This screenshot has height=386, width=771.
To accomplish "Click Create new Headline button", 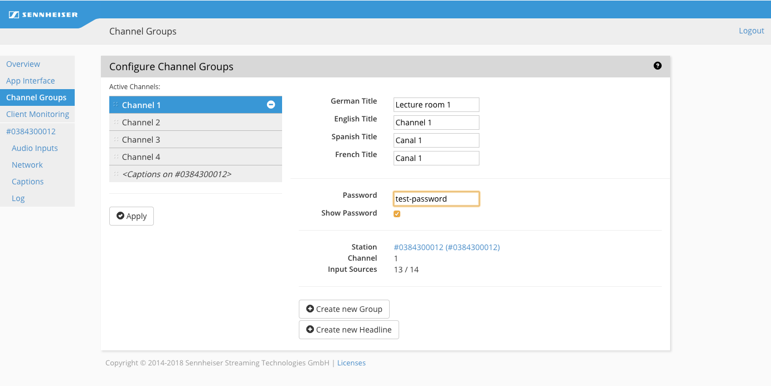I will tap(348, 330).
